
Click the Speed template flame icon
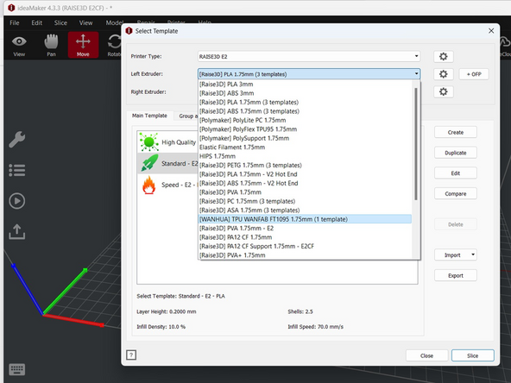pos(149,185)
